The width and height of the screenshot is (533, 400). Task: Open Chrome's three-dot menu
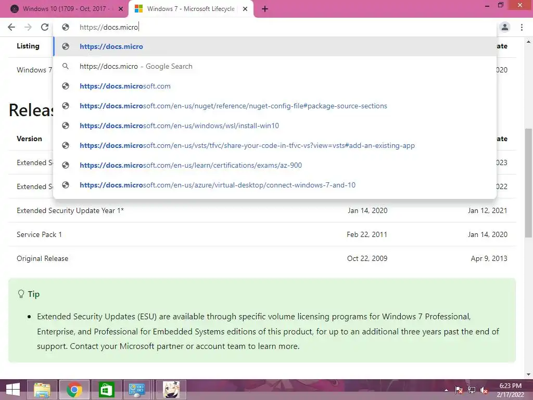pyautogui.click(x=522, y=27)
